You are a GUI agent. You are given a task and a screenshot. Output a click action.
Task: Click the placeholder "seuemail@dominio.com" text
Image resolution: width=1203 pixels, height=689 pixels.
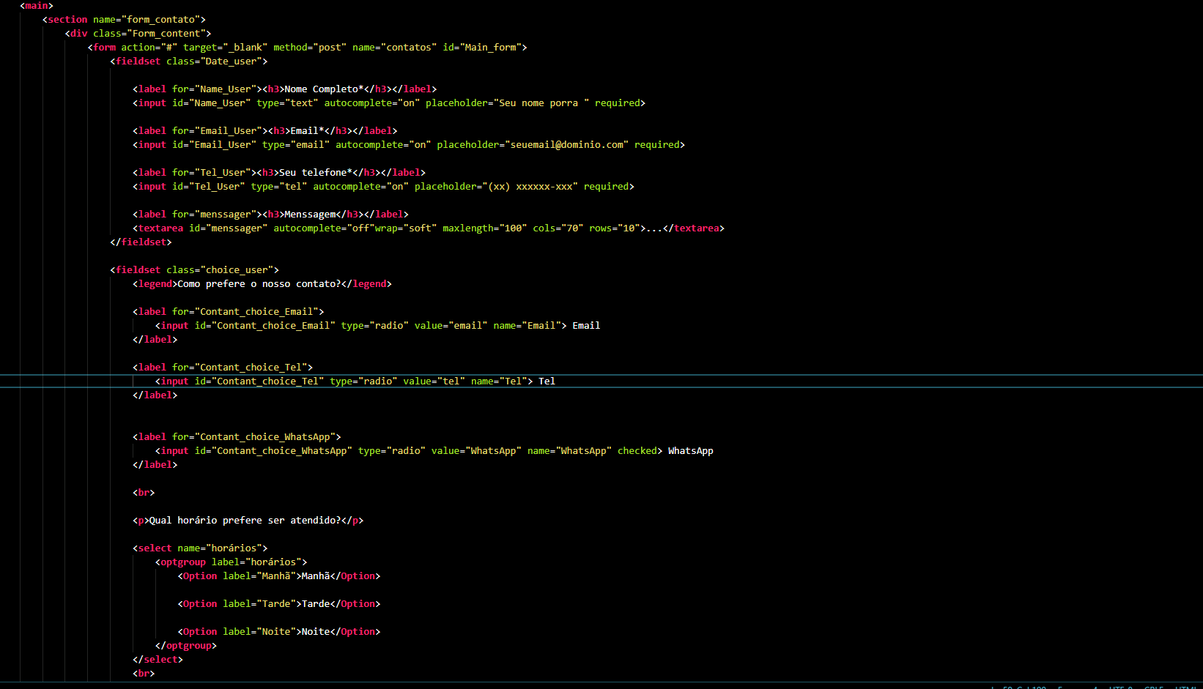(x=567, y=145)
